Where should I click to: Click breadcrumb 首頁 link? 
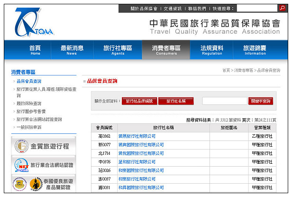[x=226, y=70]
